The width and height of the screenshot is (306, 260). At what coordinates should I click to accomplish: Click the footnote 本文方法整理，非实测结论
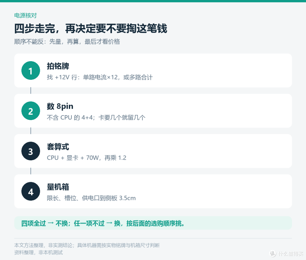43,245
